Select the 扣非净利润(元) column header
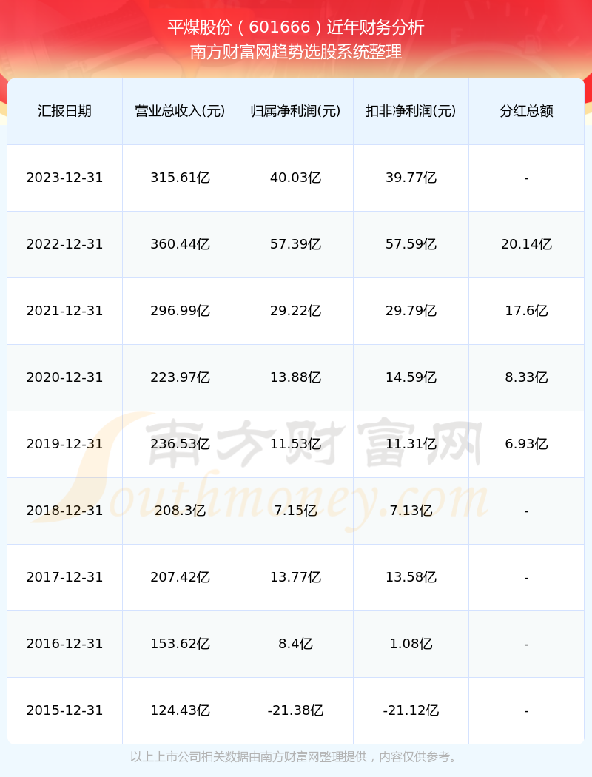The image size is (592, 777). [x=411, y=111]
